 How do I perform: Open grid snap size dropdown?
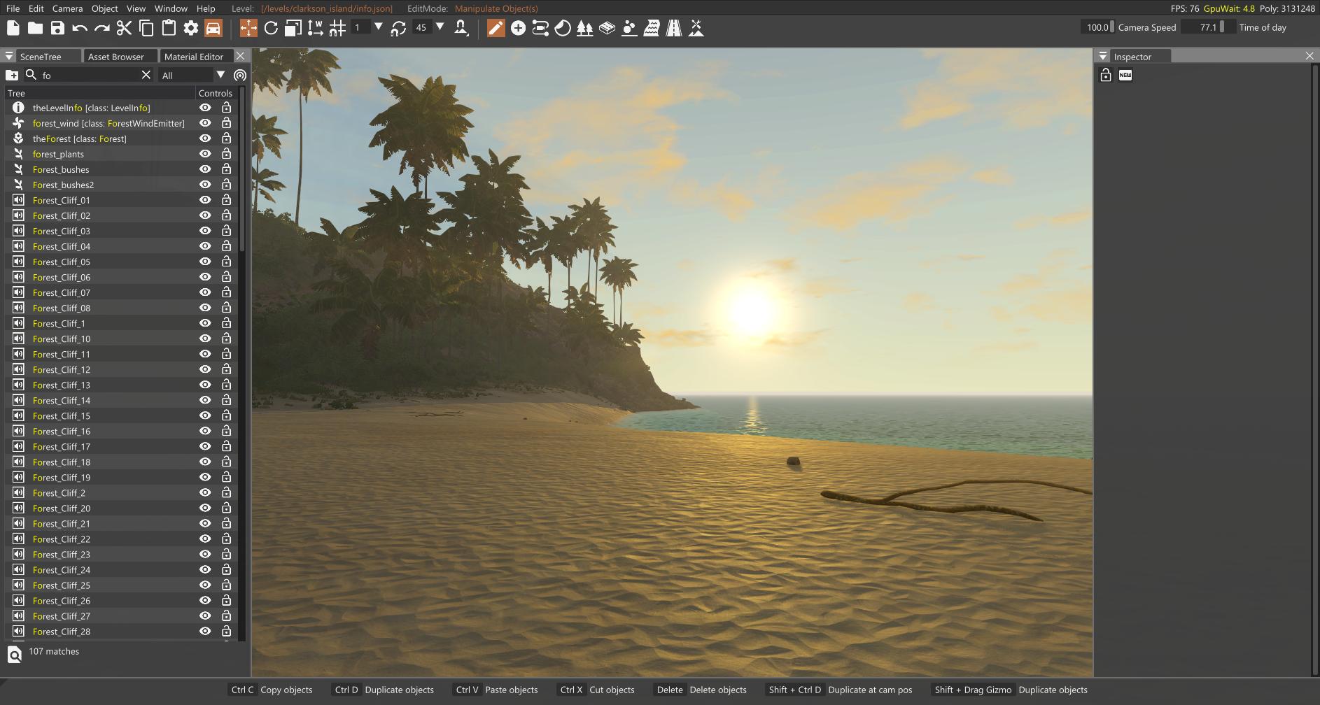pos(379,27)
